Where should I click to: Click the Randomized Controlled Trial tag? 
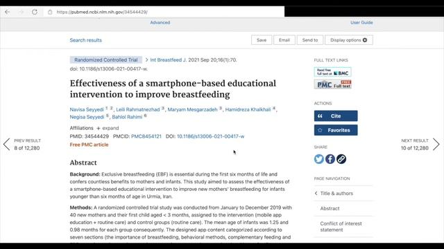106,60
